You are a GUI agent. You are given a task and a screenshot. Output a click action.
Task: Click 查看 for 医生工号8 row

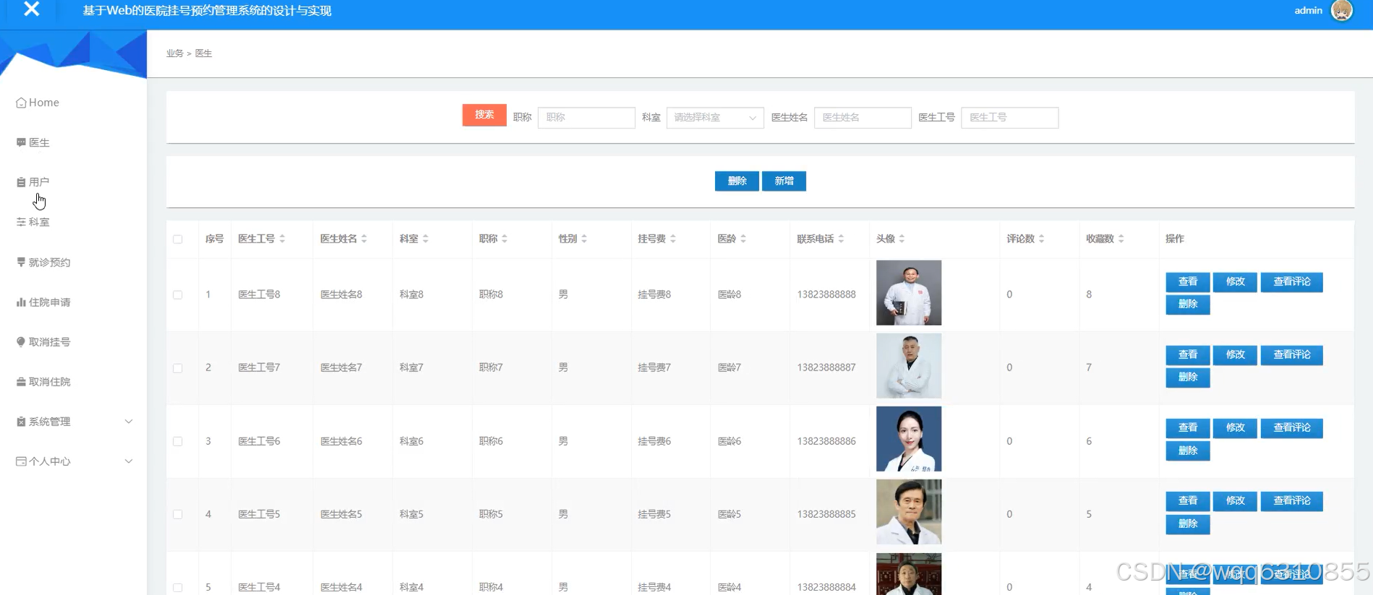pos(1188,282)
